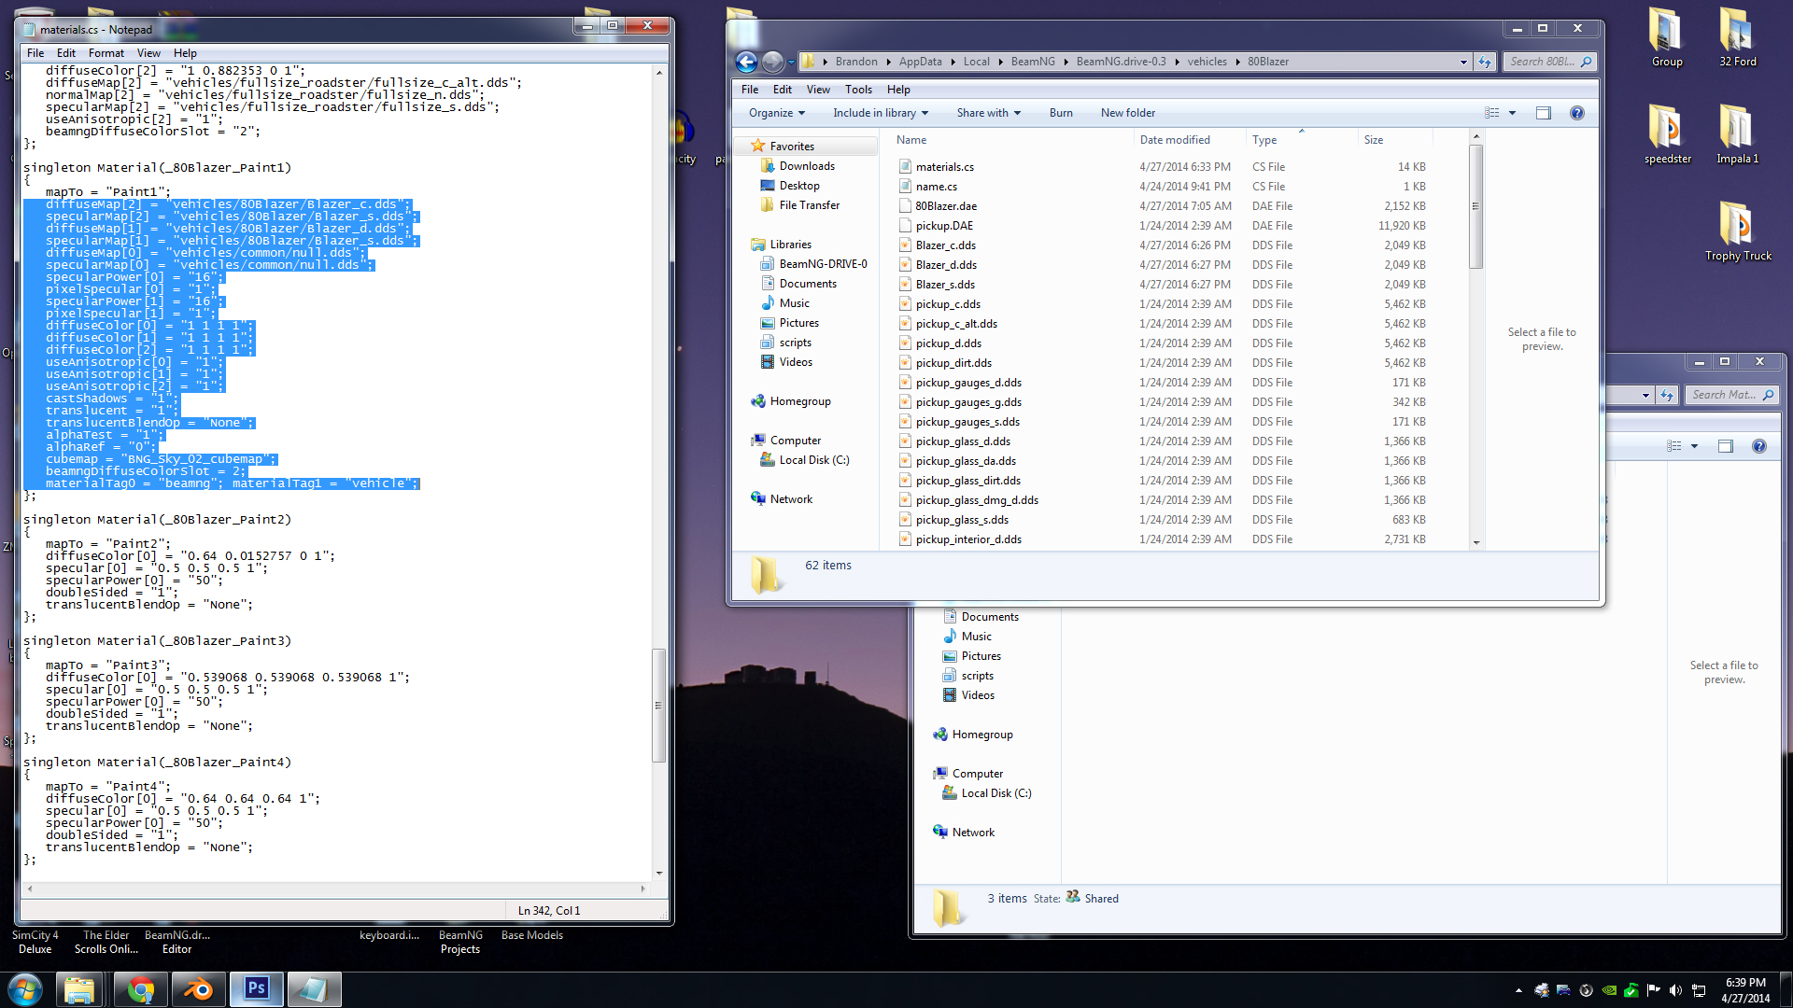Viewport: 1793px width, 1008px height.
Task: Select Network in rear Explorer window
Action: [x=973, y=833]
